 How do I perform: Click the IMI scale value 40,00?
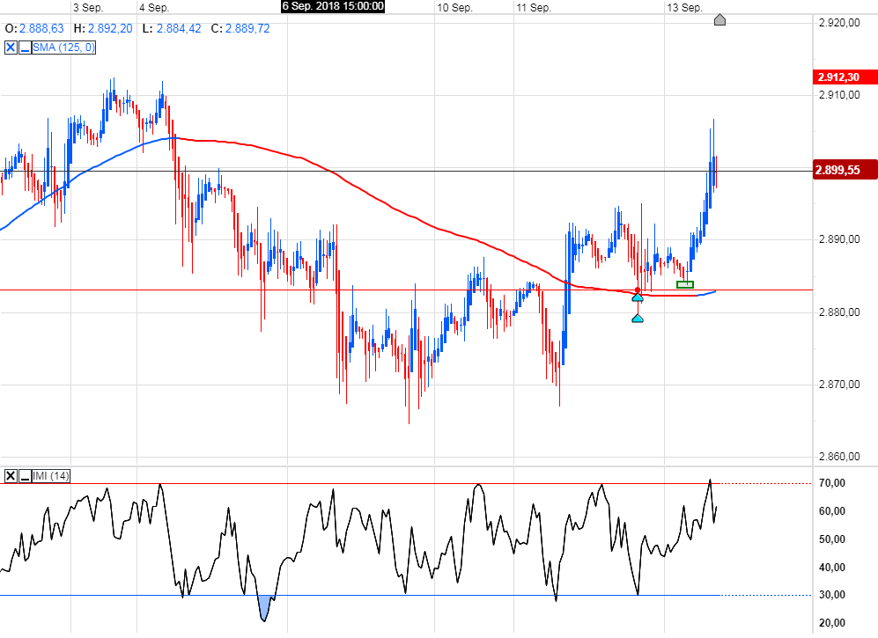coord(832,568)
